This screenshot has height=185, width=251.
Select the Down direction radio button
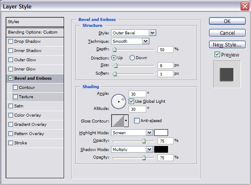pyautogui.click(x=132, y=58)
